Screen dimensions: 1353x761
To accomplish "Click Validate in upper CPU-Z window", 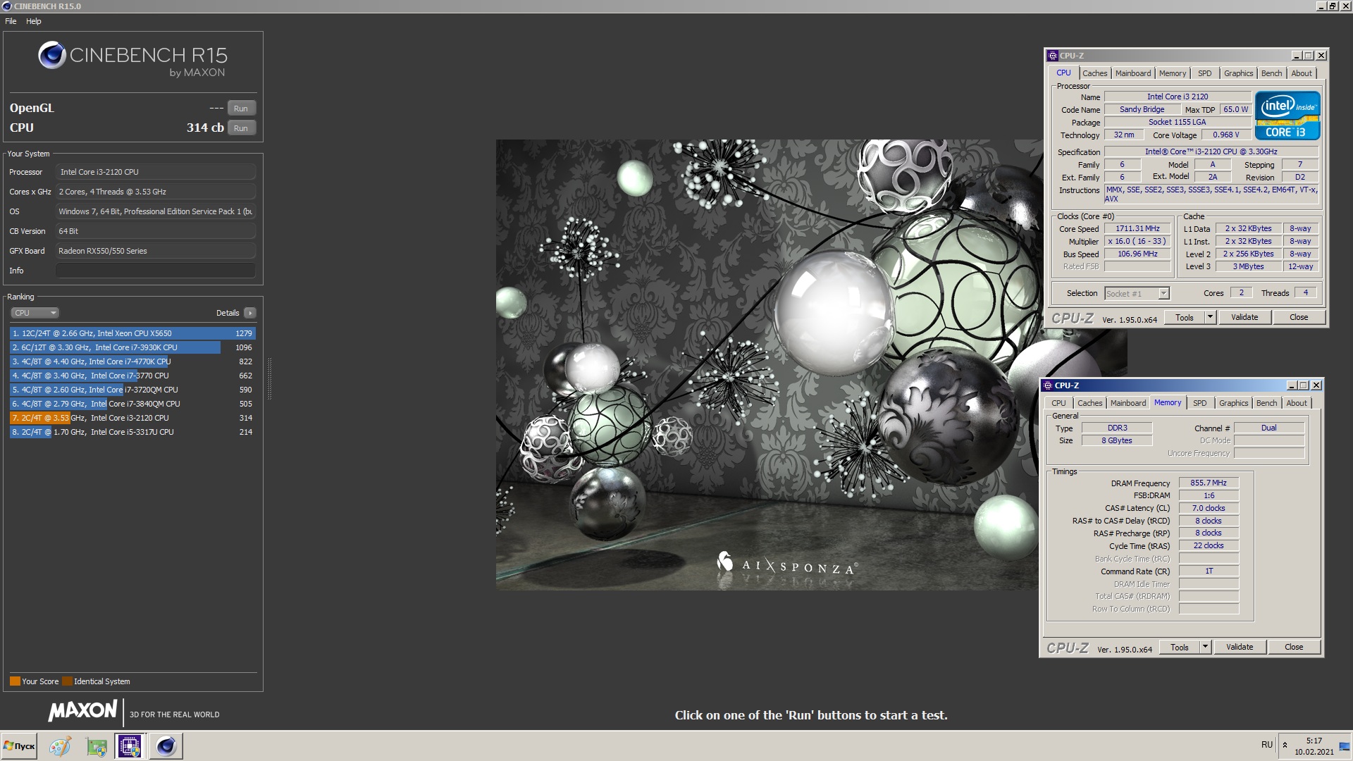I will (1244, 318).
